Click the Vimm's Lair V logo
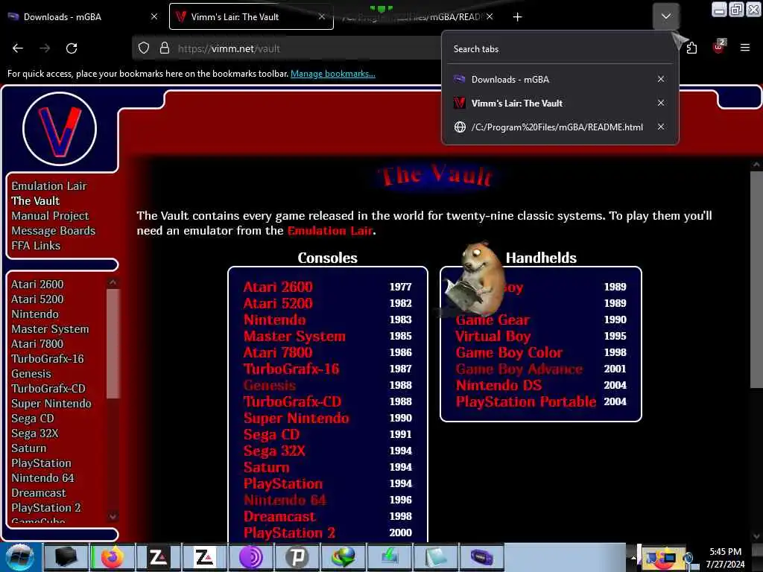Image resolution: width=763 pixels, height=572 pixels. pos(60,129)
